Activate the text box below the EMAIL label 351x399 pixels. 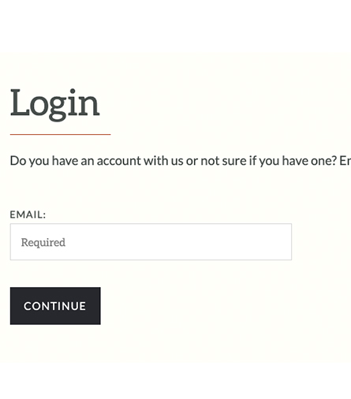(151, 242)
